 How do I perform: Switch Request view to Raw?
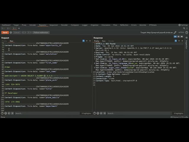click(x=12, y=41)
